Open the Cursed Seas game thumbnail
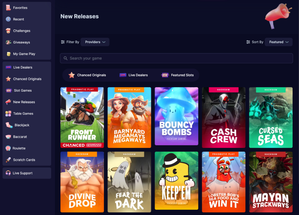The height and width of the screenshot is (215, 299). coord(271,117)
